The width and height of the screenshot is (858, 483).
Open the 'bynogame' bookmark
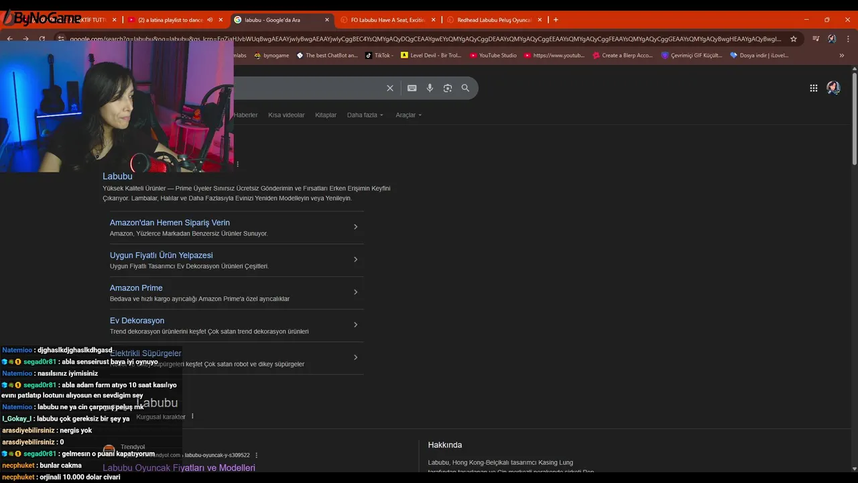(x=271, y=56)
